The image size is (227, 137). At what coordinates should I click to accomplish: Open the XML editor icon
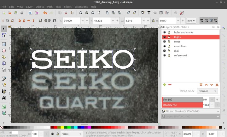(161, 13)
